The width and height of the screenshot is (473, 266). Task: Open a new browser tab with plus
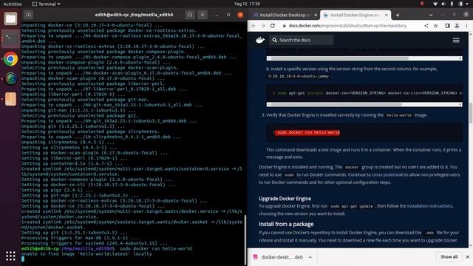(398, 15)
